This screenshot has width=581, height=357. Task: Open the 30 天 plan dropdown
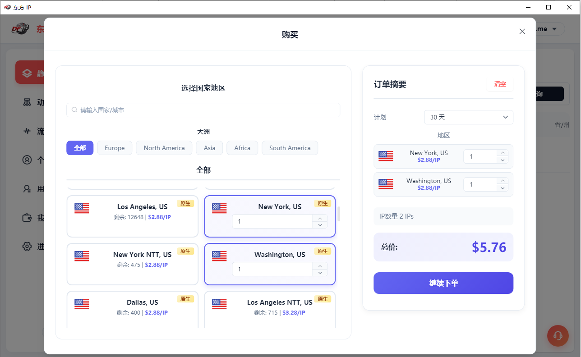point(469,117)
